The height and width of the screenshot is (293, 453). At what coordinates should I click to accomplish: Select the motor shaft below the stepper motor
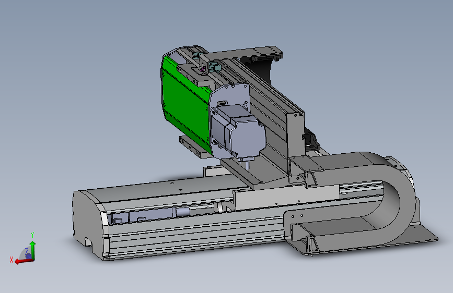point(248,165)
